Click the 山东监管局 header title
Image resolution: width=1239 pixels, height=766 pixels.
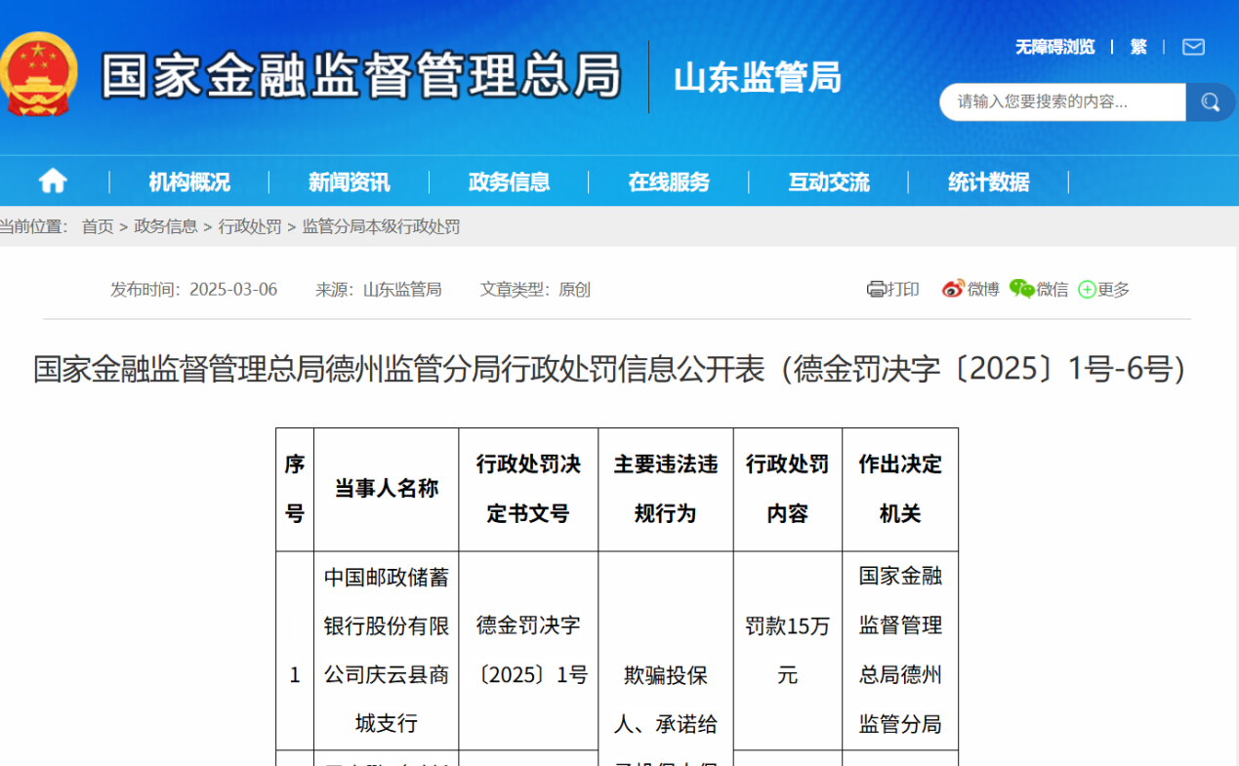coord(758,78)
